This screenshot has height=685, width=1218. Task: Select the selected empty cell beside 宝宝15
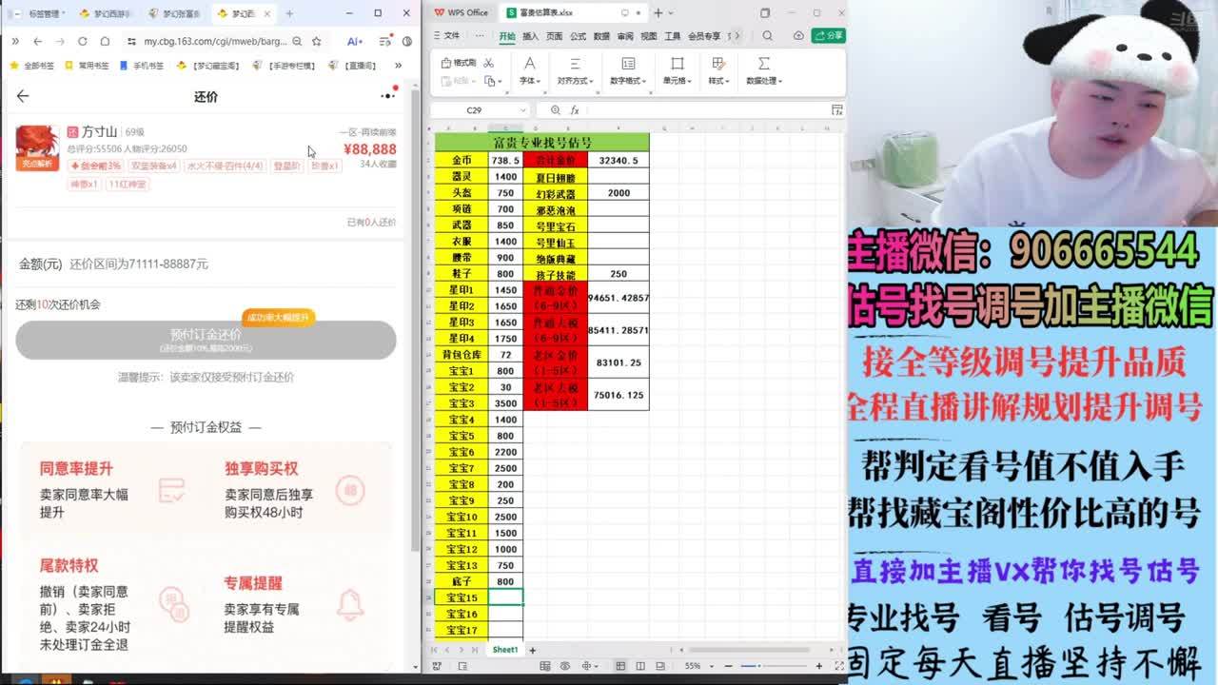point(505,597)
